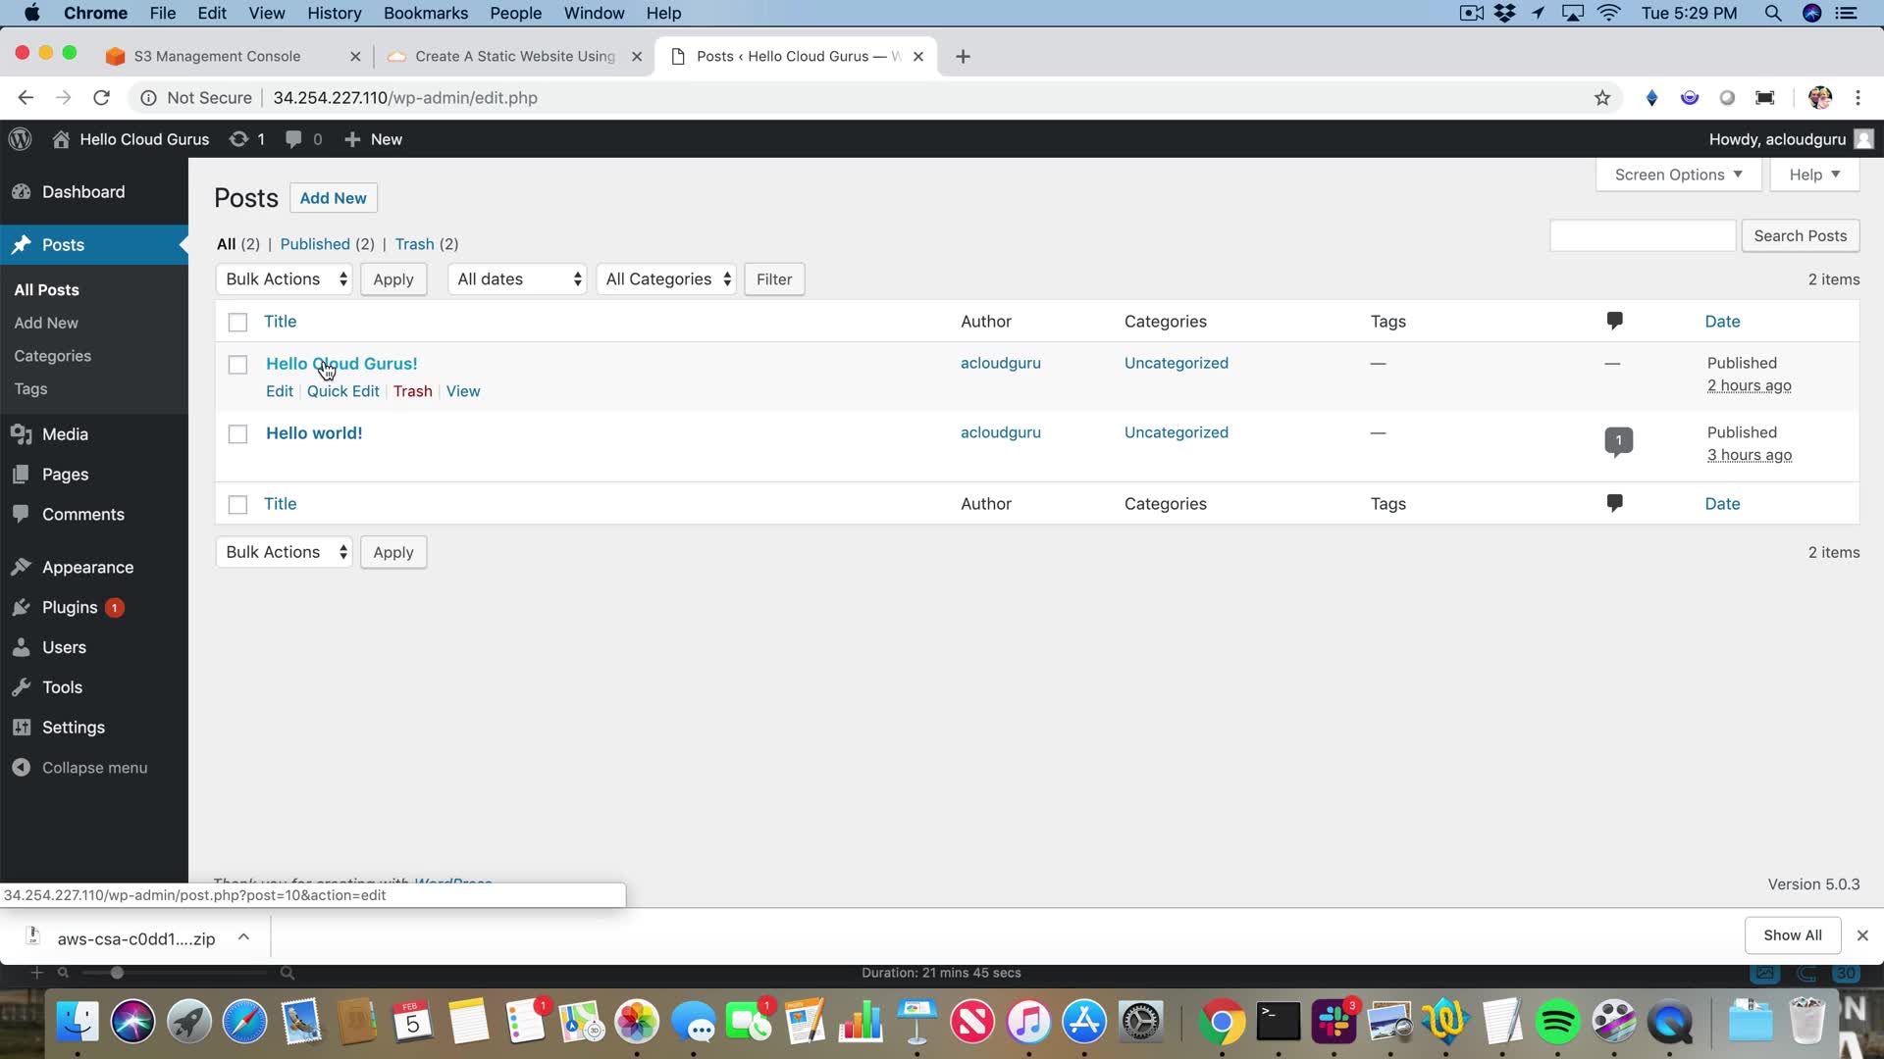Open the Chrome Bookmarks menu
The height and width of the screenshot is (1059, 1884).
(x=425, y=13)
